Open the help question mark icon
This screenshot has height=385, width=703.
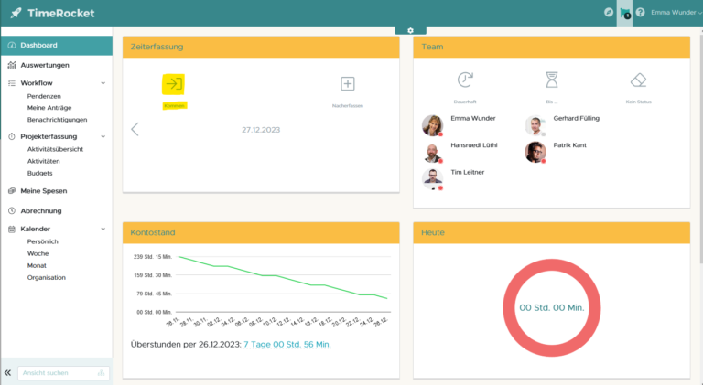click(640, 13)
